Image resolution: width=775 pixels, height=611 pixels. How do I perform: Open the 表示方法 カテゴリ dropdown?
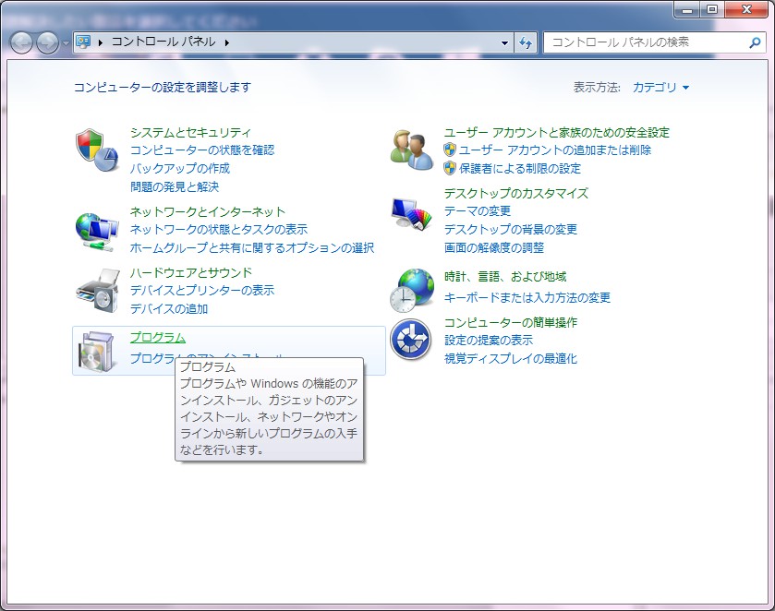[x=660, y=88]
